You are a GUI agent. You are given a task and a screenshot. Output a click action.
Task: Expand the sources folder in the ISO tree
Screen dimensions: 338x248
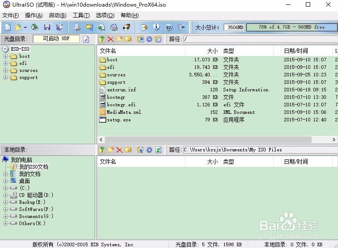coord(6,71)
